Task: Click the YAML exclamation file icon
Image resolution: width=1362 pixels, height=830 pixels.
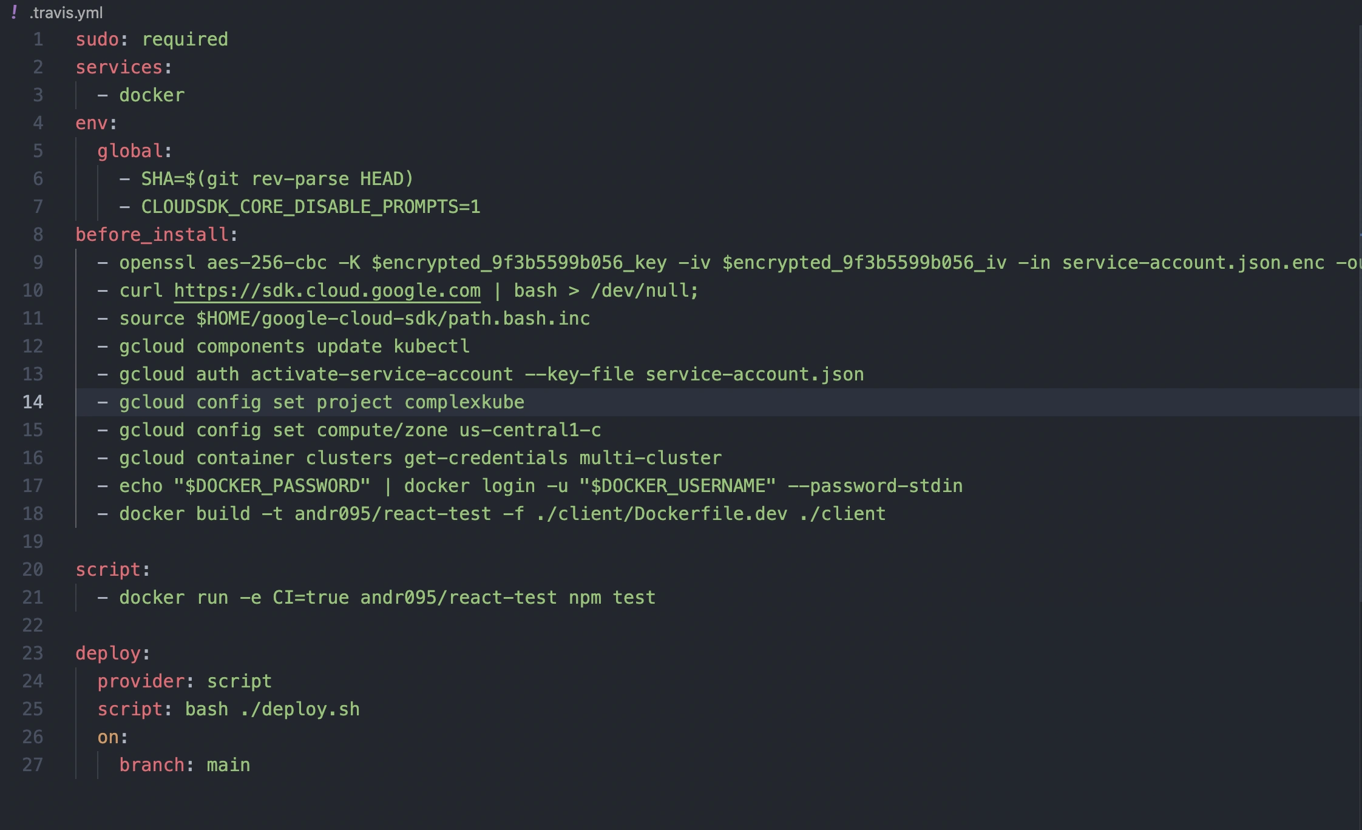Action: click(14, 12)
